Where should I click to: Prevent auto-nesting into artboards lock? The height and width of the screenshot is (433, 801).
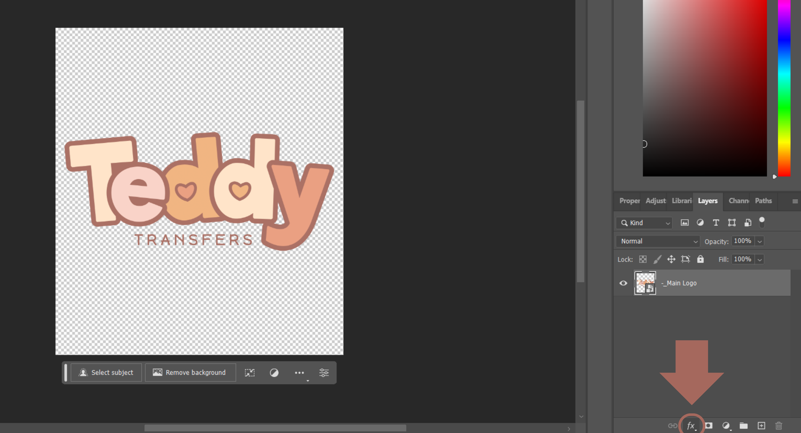686,259
